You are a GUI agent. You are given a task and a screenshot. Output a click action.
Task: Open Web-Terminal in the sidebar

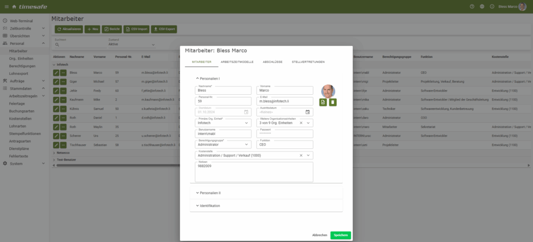tap(21, 21)
